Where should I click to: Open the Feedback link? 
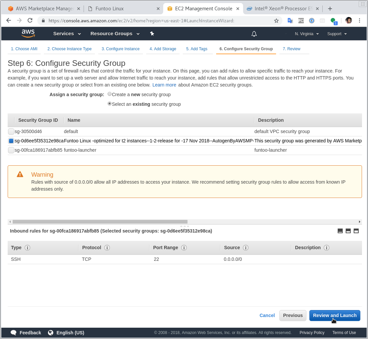pos(26,333)
